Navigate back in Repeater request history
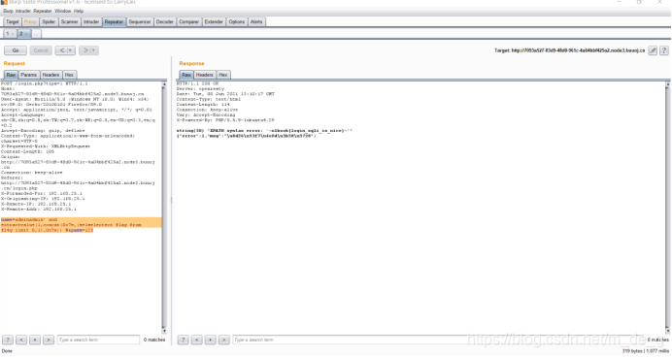Screen dimensions: 672x357 click(62, 50)
